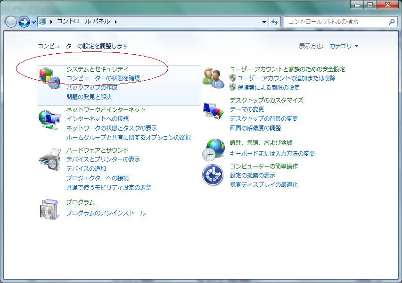
Task: Click the バックアップの作成 link
Action: point(91,88)
